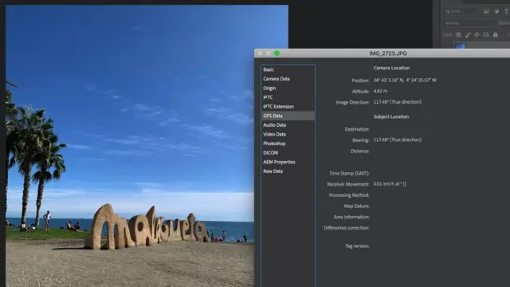Select the layer thumbnail in Layers panel
510x287 pixels.
[x=460, y=46]
